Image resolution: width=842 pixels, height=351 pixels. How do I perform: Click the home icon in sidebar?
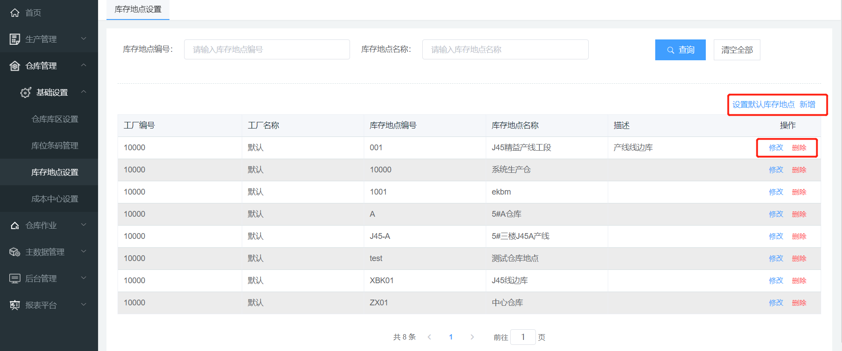pyautogui.click(x=15, y=13)
